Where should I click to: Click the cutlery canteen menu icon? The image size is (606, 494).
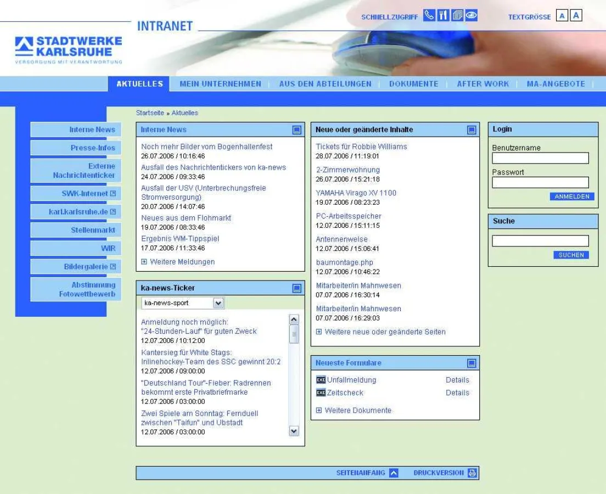(x=442, y=15)
